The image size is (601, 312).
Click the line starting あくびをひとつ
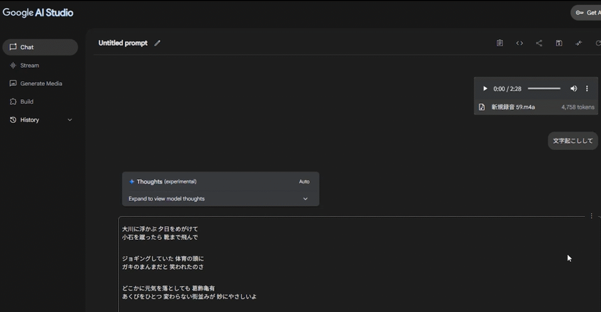[x=190, y=297]
